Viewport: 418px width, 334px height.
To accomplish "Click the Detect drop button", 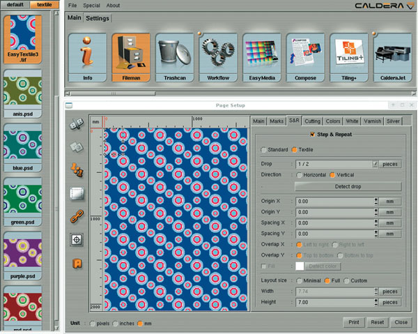I will coord(348,186).
